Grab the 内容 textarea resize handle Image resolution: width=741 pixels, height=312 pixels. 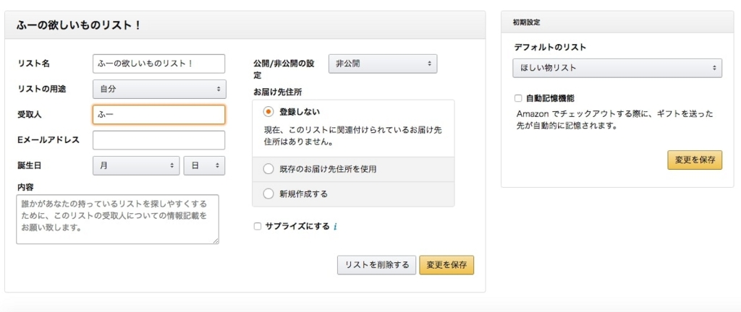coord(216,240)
